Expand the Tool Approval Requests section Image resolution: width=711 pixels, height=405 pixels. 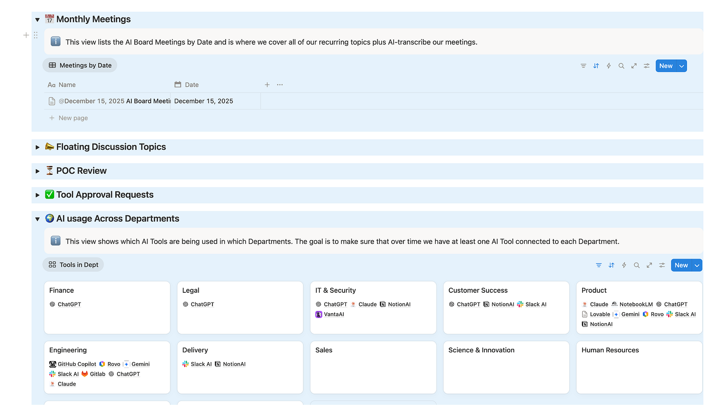click(x=38, y=195)
